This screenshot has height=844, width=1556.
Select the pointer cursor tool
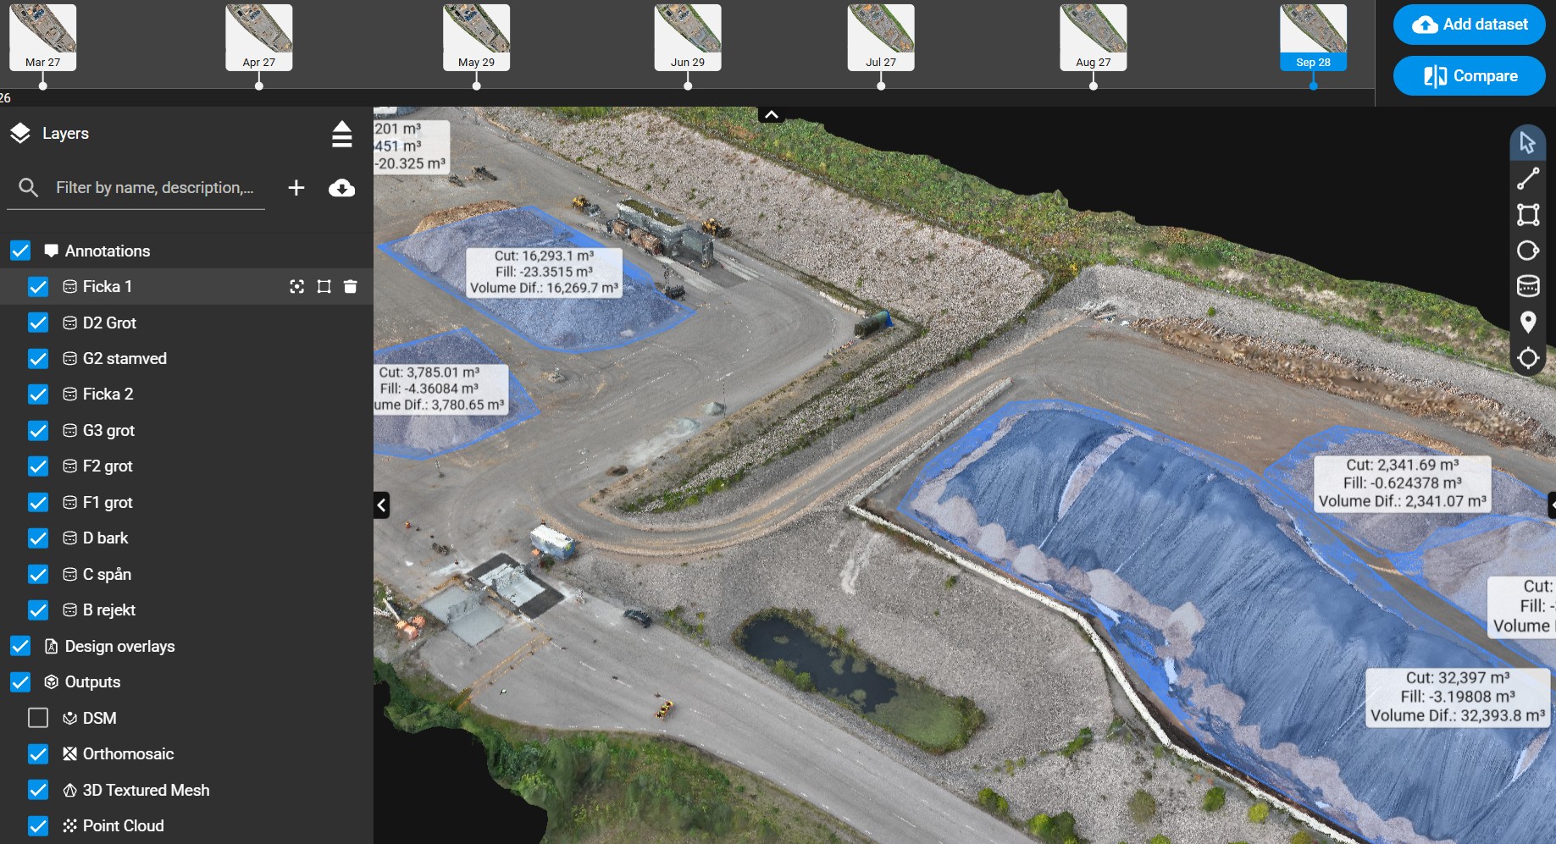(x=1527, y=142)
